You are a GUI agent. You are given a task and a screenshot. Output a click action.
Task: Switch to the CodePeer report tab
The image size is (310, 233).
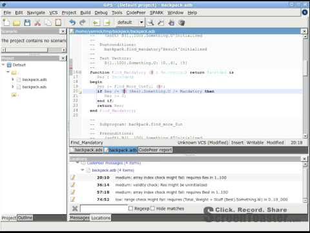coord(155,150)
